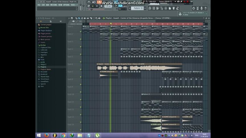This screenshot has height=138, width=246.
Task: Click the stop button in transport
Action: pyautogui.click(x=97, y=6)
